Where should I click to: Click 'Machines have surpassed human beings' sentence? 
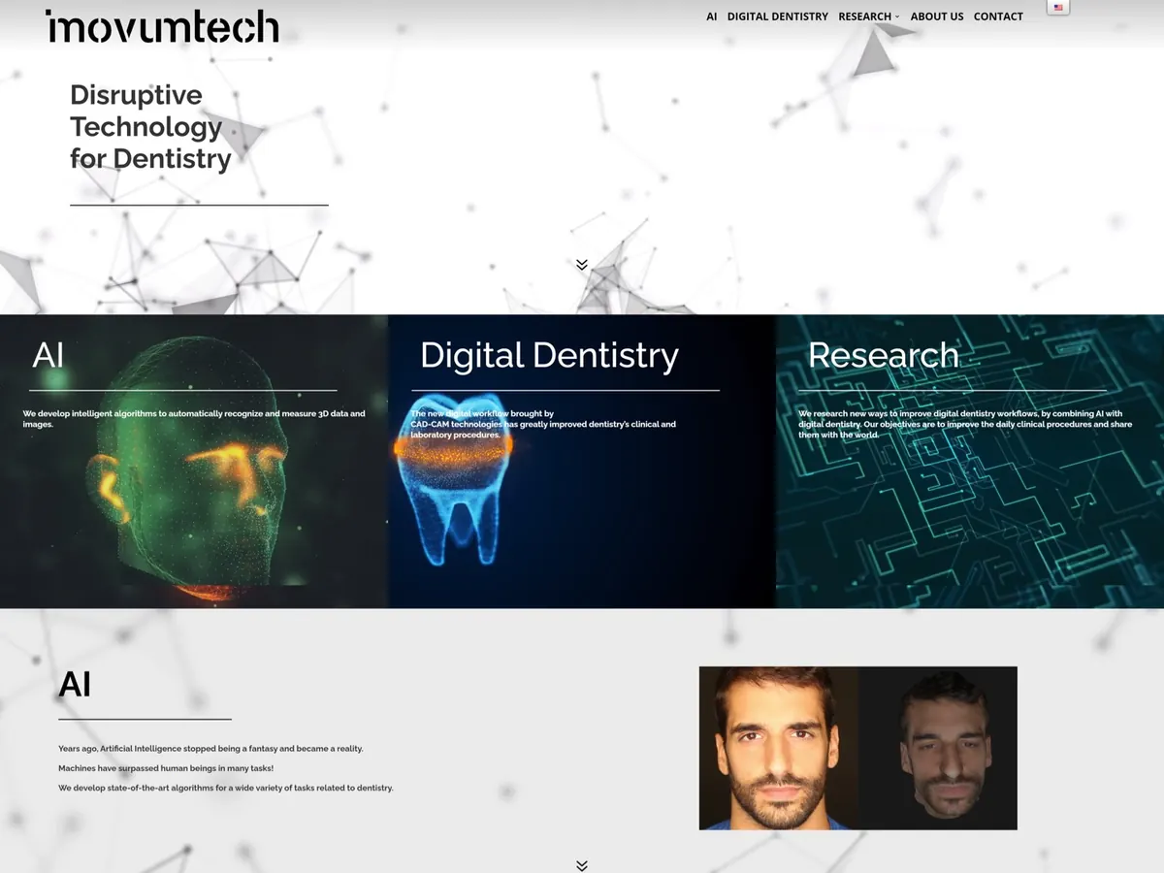point(166,768)
